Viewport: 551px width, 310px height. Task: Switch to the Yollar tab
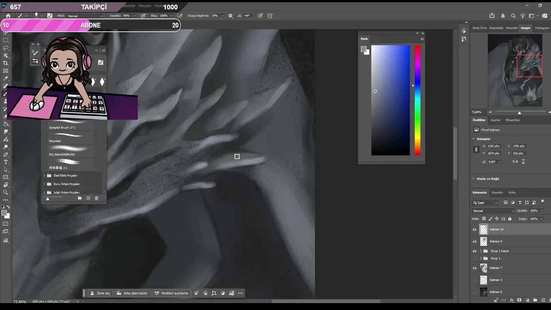[x=512, y=192]
